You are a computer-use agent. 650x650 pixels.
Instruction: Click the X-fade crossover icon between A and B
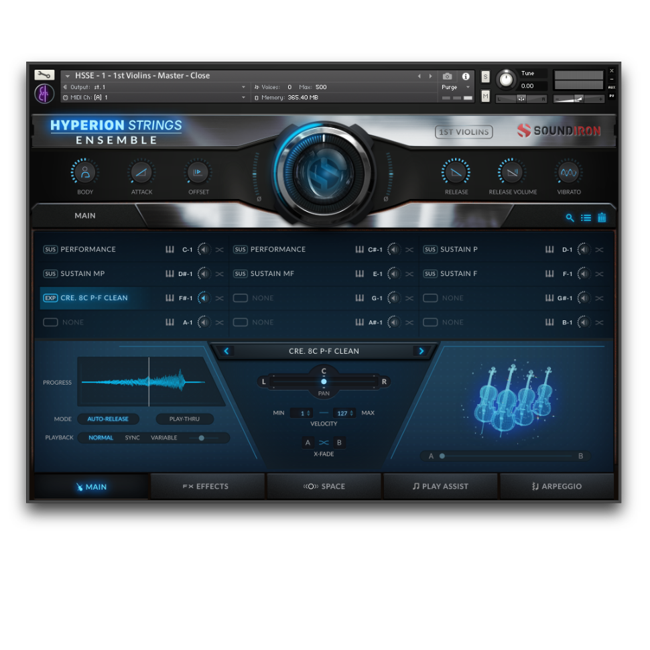point(324,443)
